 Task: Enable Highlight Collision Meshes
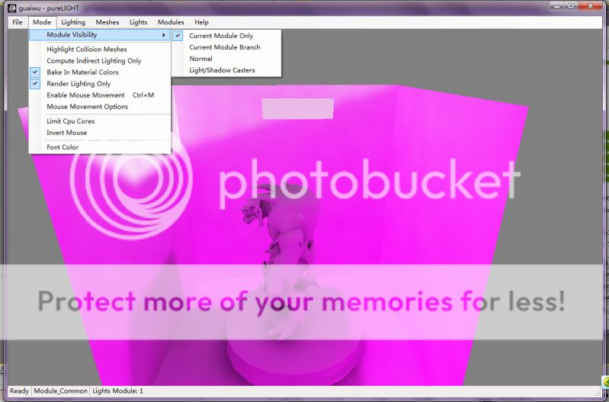[x=86, y=50]
